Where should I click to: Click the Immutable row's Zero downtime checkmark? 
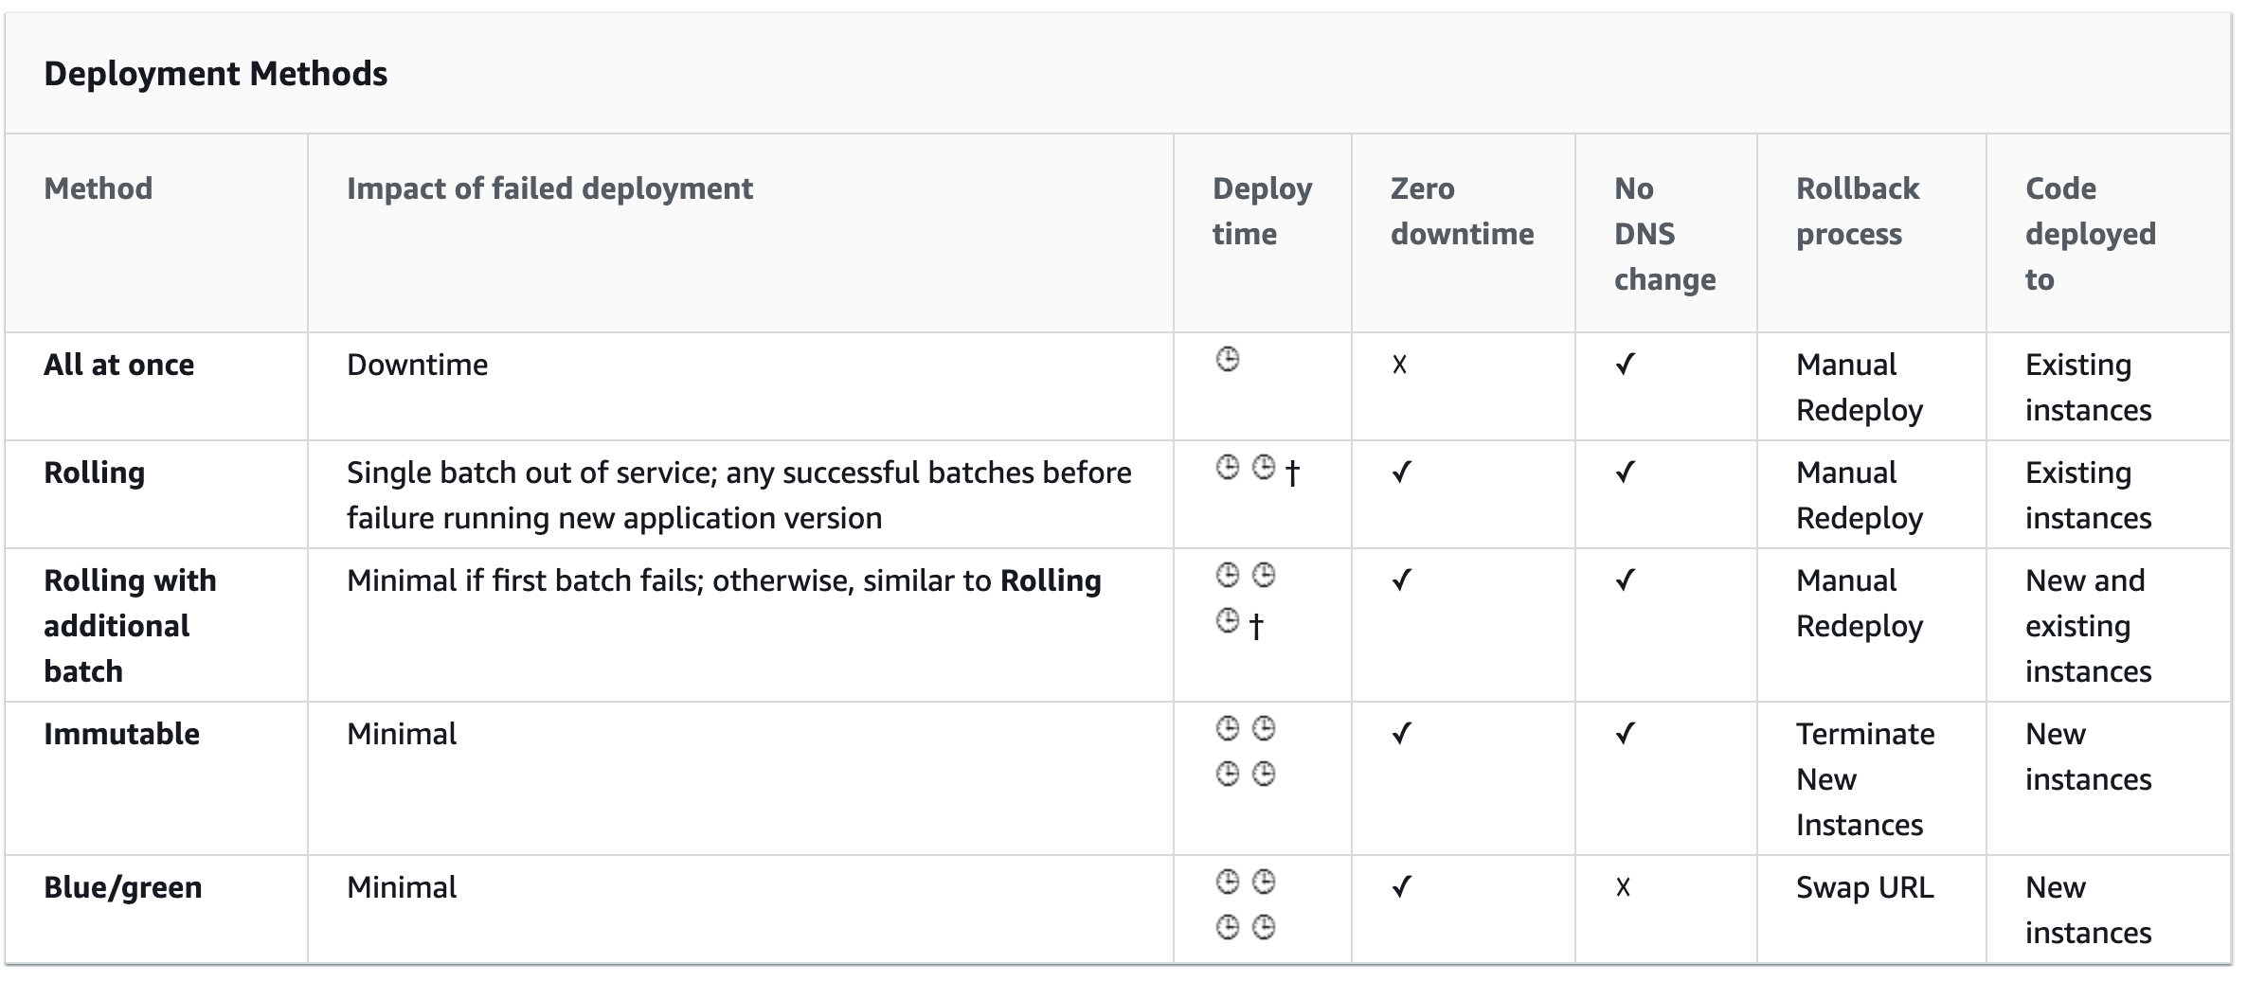click(1402, 734)
